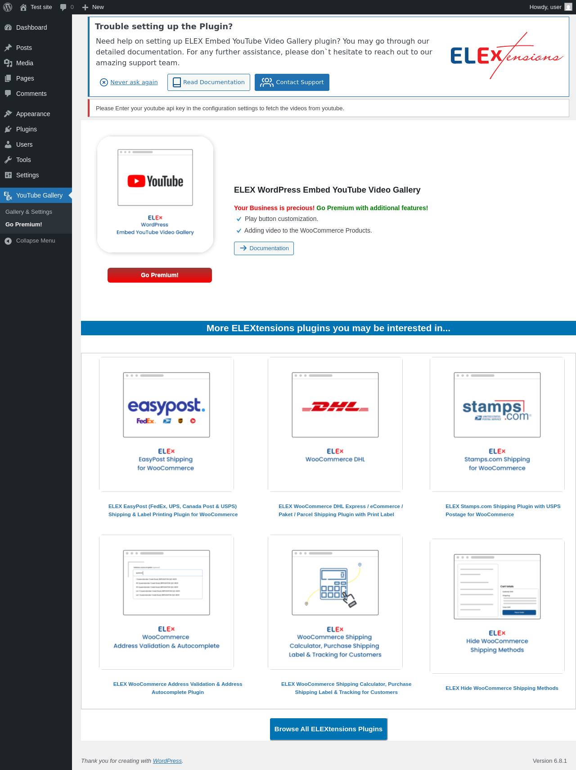The width and height of the screenshot is (576, 770).
Task: Click the red Go Premium! button
Action: pos(160,275)
